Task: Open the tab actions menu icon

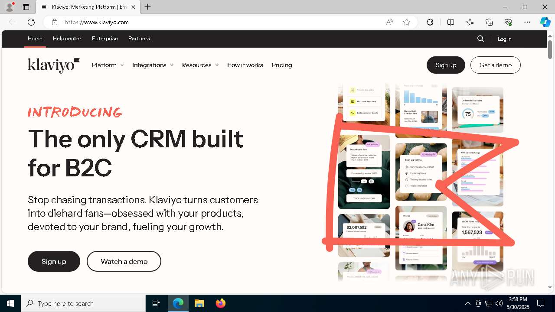Action: 26,7
